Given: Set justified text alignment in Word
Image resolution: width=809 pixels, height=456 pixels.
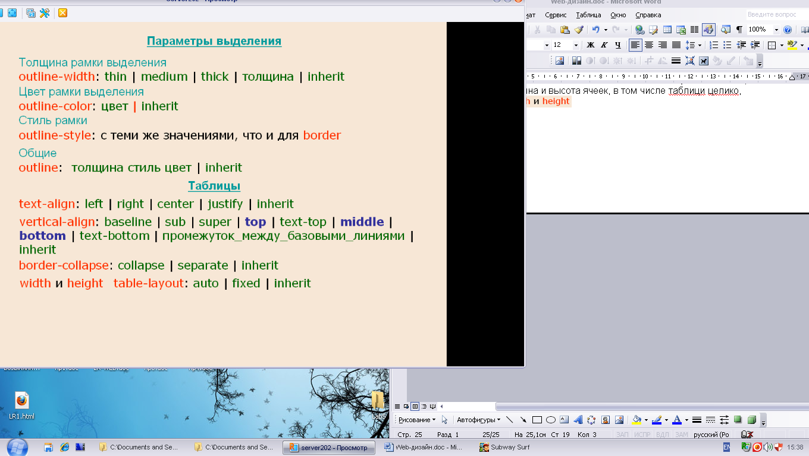Looking at the screenshot, I should point(676,45).
